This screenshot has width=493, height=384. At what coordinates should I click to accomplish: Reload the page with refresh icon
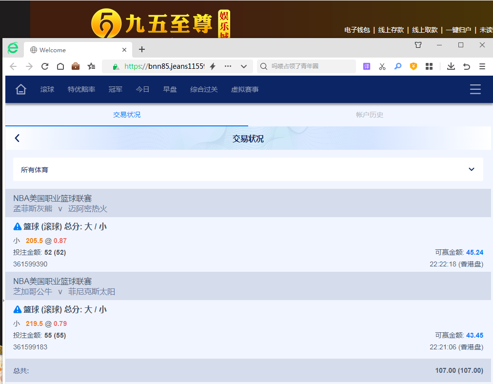(x=45, y=66)
